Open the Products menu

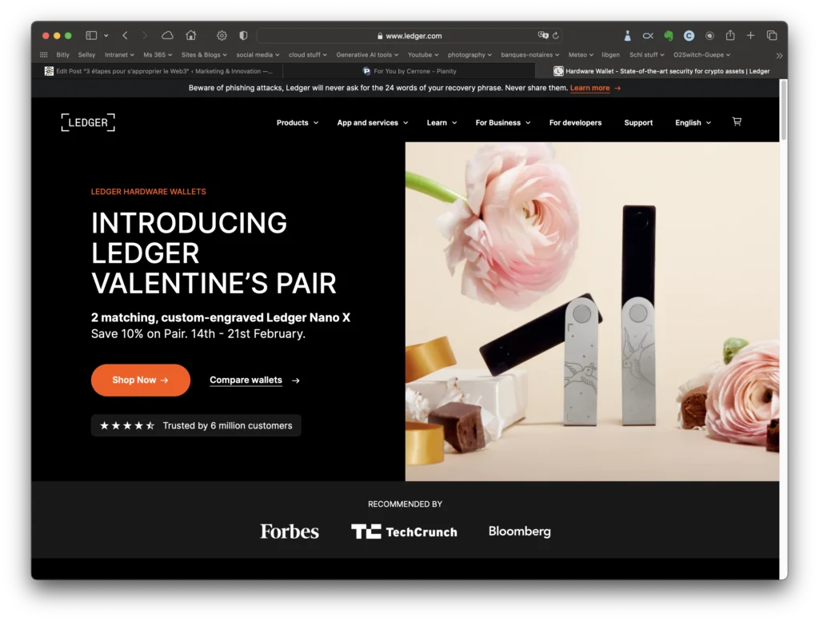pyautogui.click(x=298, y=122)
